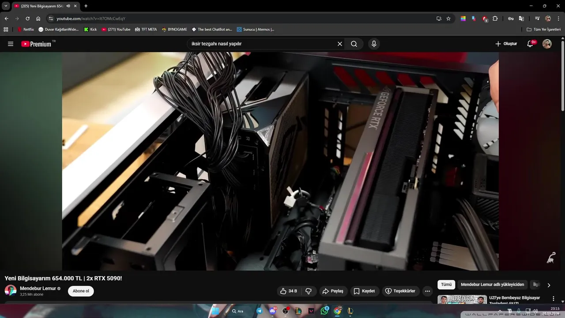Viewport: 565px width, 318px height.
Task: Click the magnifier search button
Action: coord(354,44)
